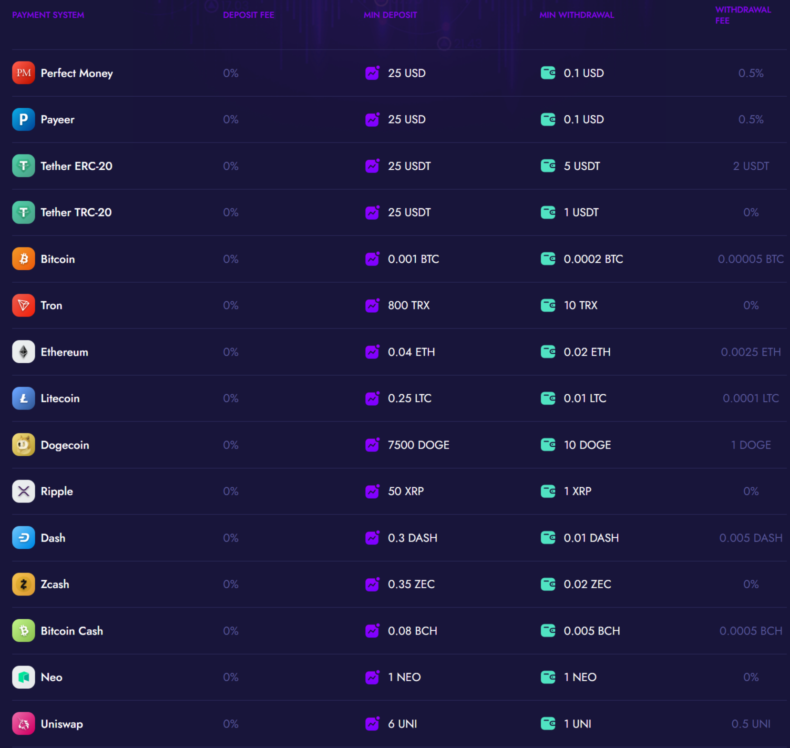Click the '25 USDT' deposit in Tether TRC-20 row
Image resolution: width=790 pixels, height=748 pixels.
coord(409,212)
